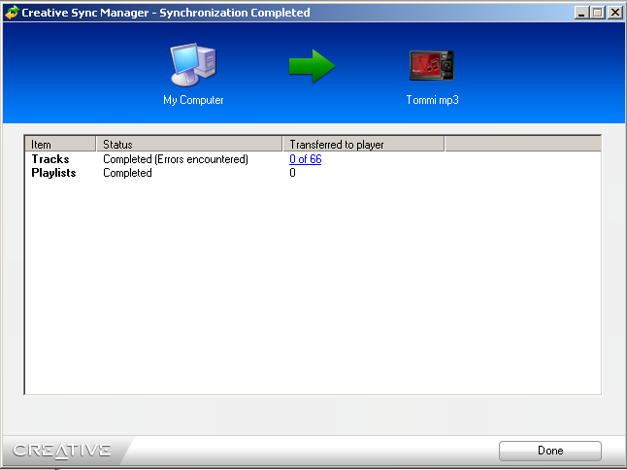The width and height of the screenshot is (627, 470).
Task: Click the Tommi mp3 player icon
Action: 432,65
